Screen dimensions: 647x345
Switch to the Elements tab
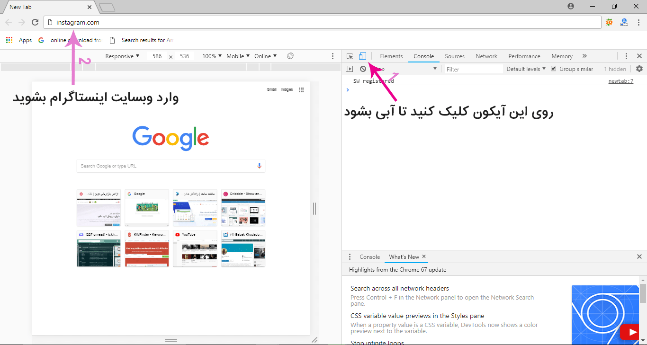(391, 56)
